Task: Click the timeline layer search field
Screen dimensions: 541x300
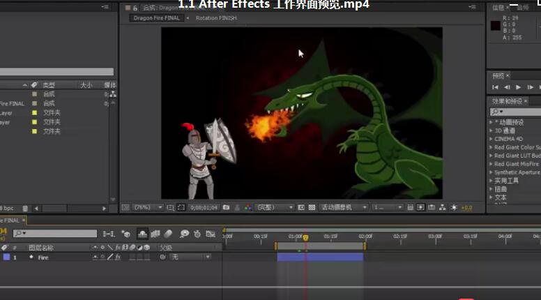Action: [56, 234]
